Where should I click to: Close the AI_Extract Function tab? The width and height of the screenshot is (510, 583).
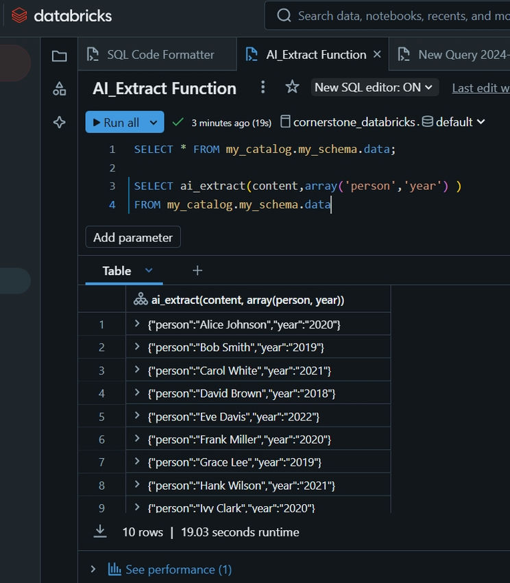click(377, 54)
